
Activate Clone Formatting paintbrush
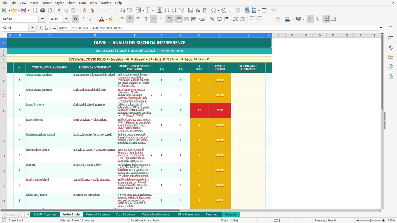pyautogui.click(x=85, y=10)
